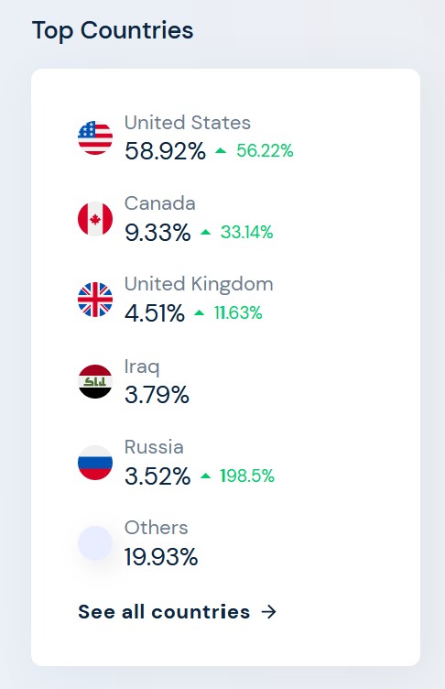445x689 pixels.
Task: Click the United Kingdom flag icon
Action: pyautogui.click(x=95, y=300)
